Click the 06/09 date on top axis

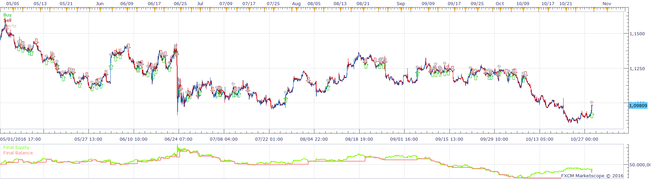(127, 4)
